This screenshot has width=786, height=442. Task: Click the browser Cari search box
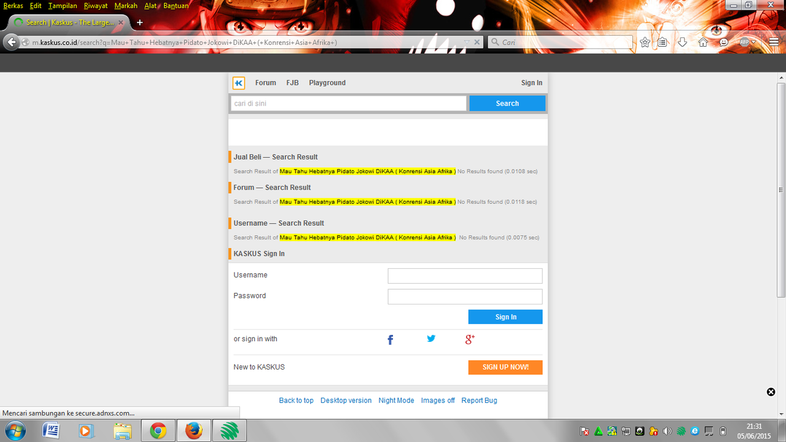(561, 42)
